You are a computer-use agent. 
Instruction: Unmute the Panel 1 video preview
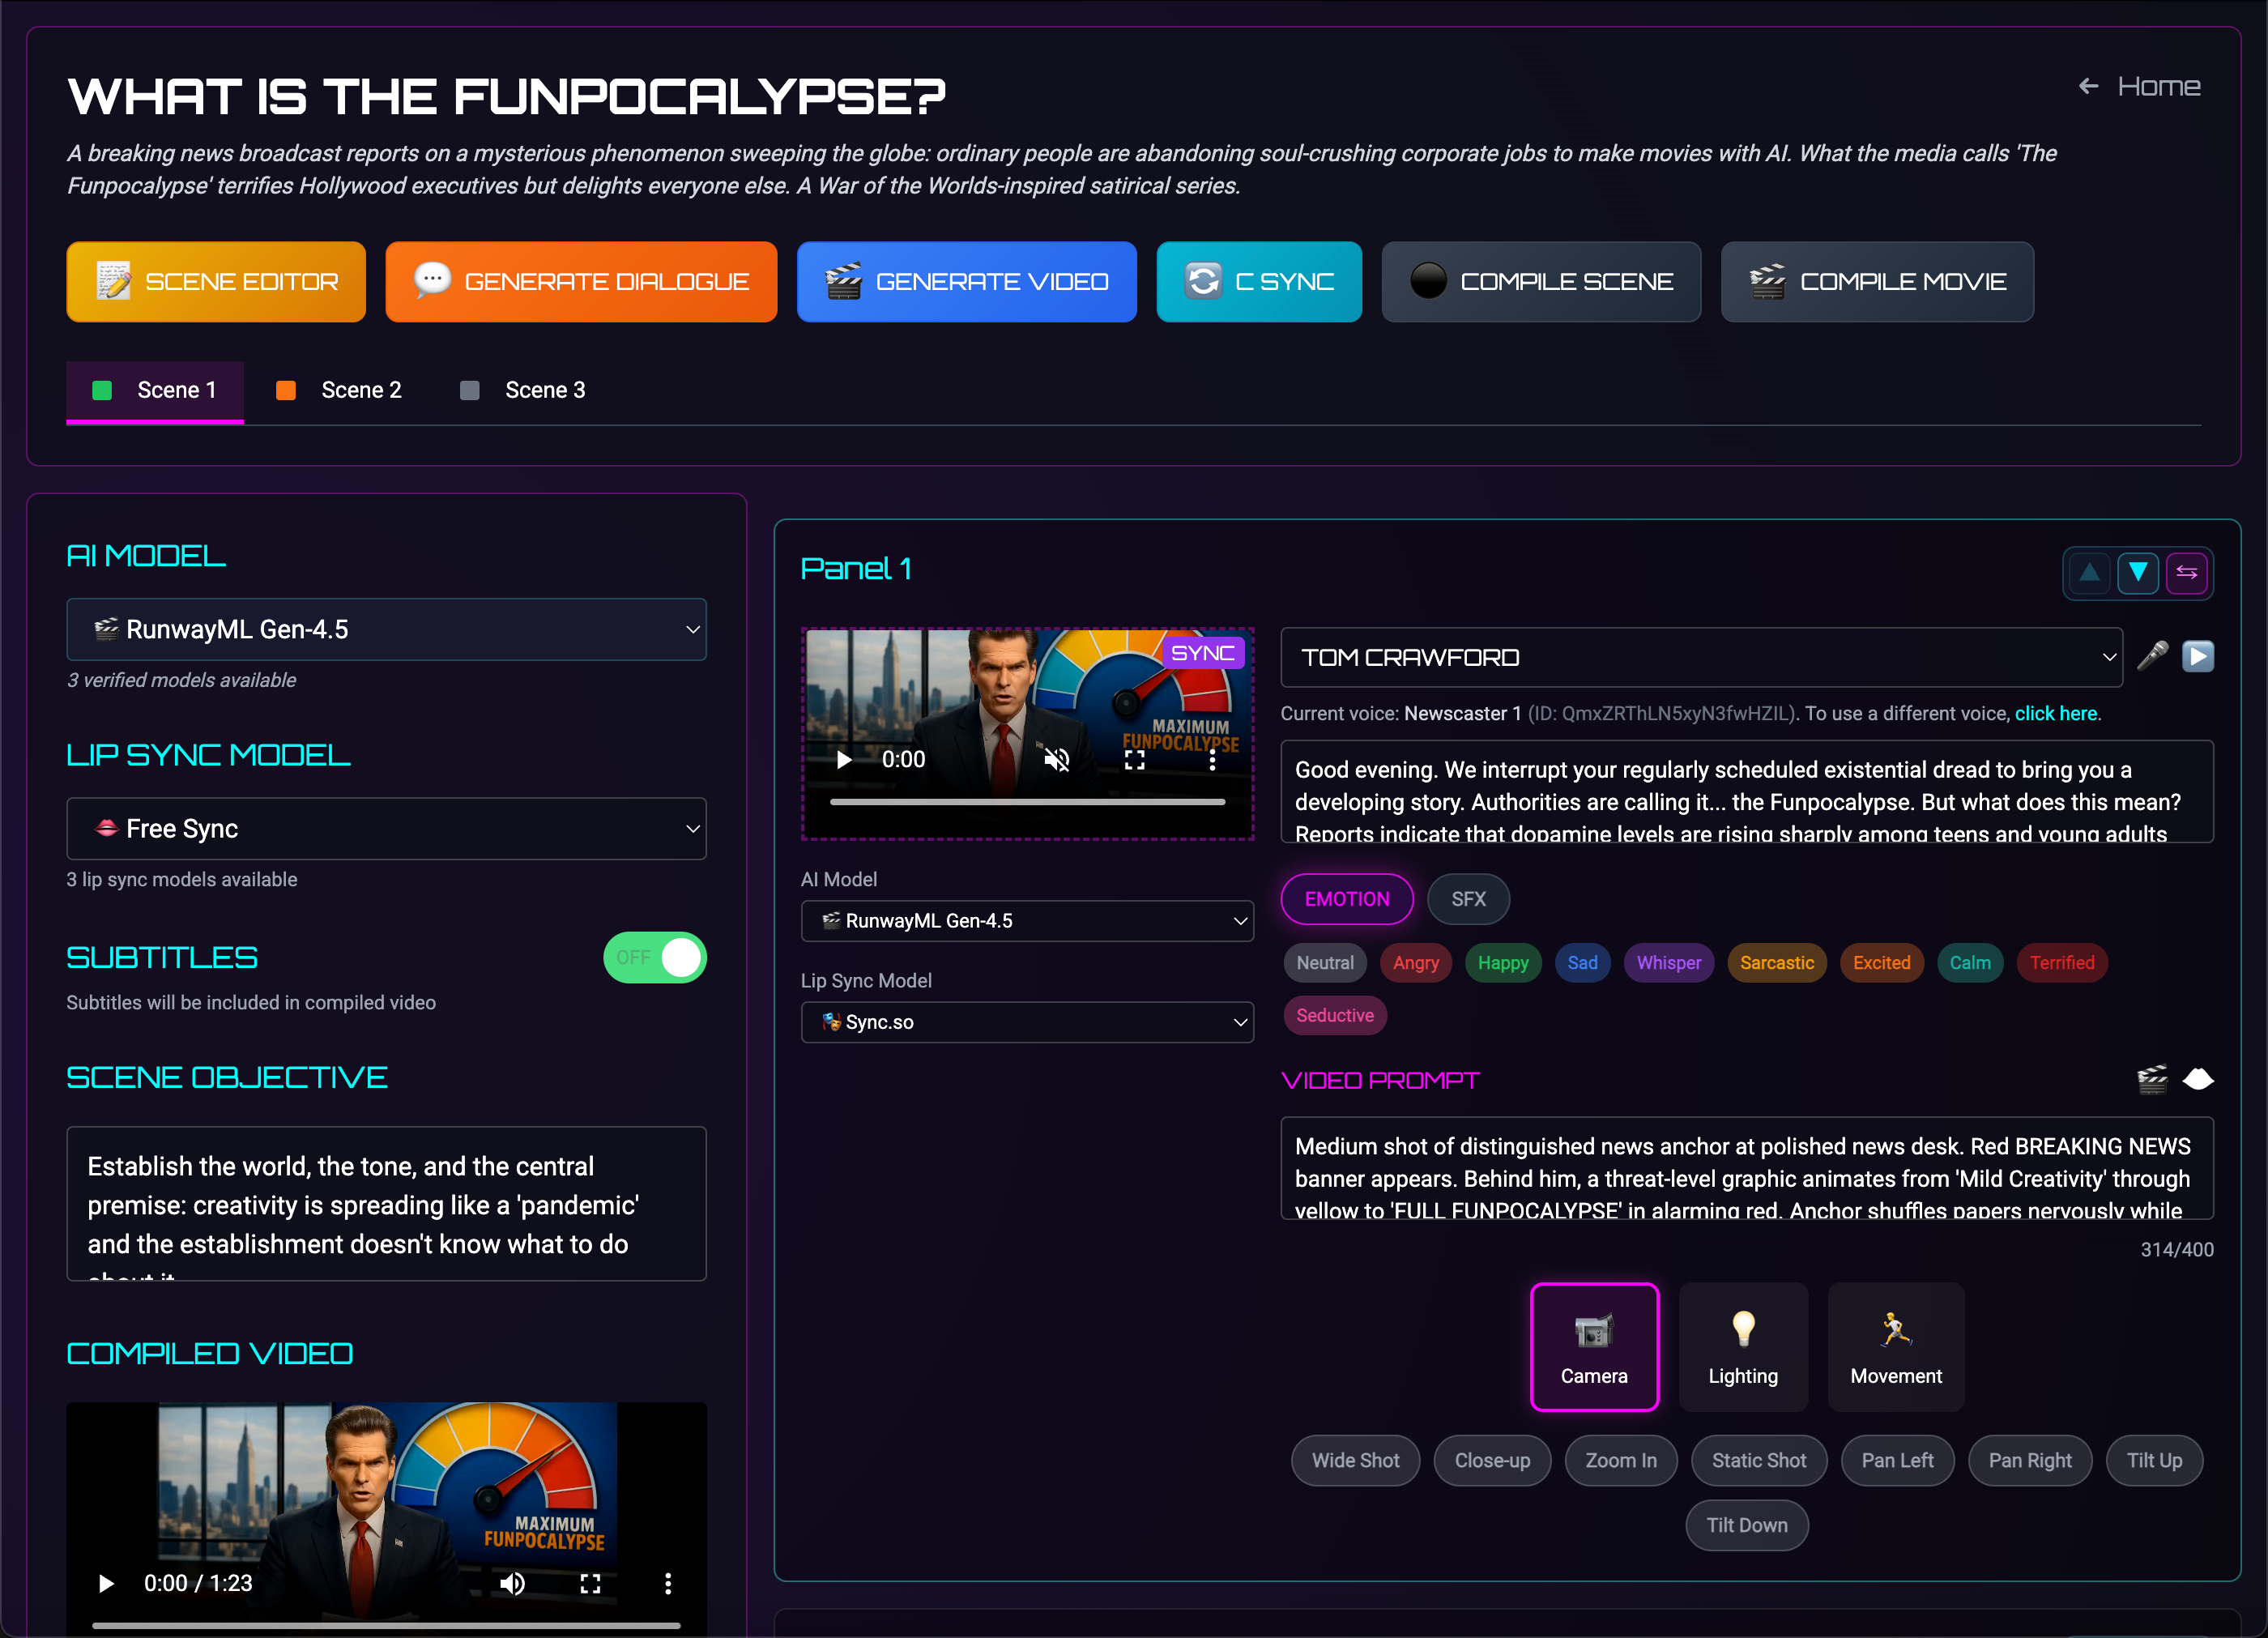pyautogui.click(x=1056, y=760)
